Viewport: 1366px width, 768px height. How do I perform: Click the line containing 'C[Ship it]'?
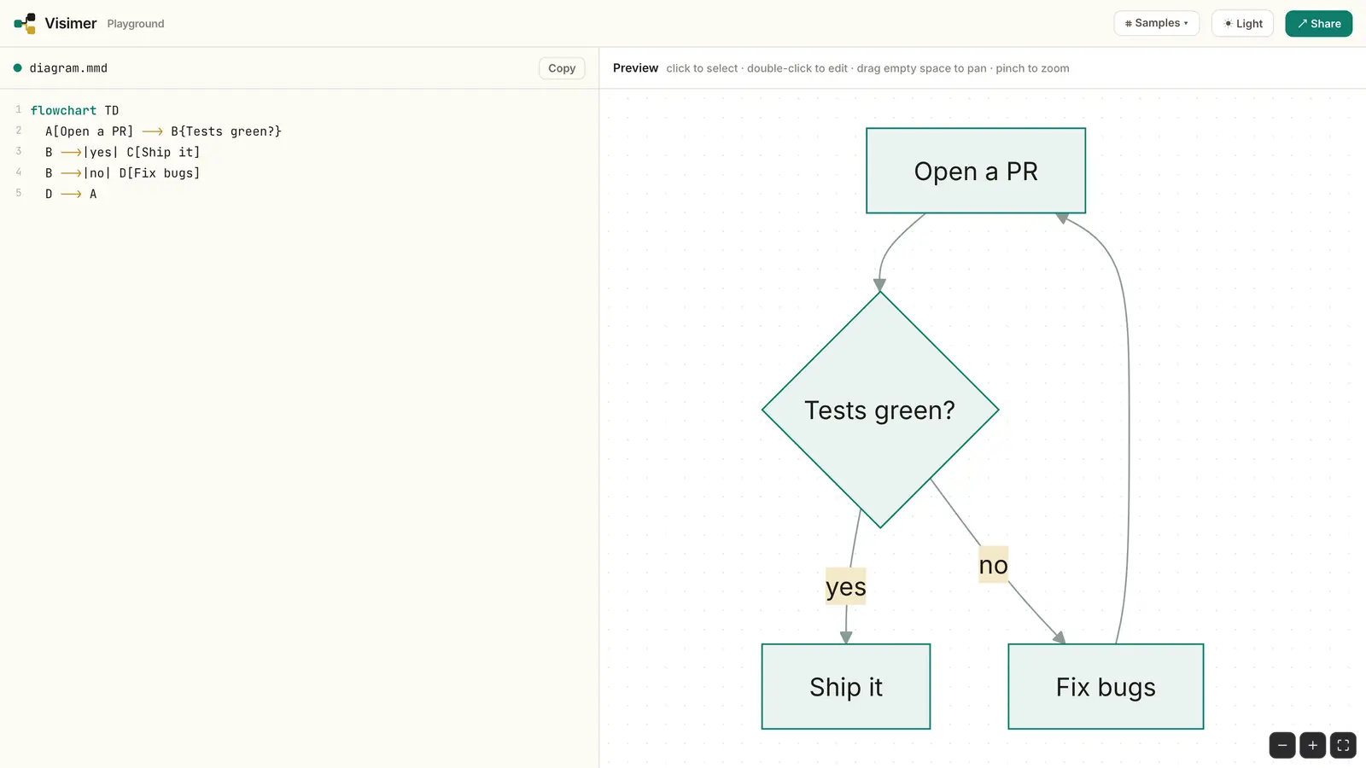122,152
